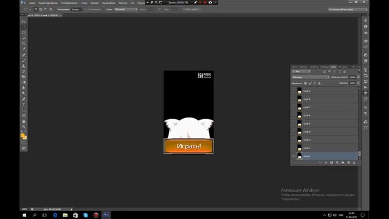Click subtract from selection mode icon
This screenshot has height=219, width=389.
[46, 10]
